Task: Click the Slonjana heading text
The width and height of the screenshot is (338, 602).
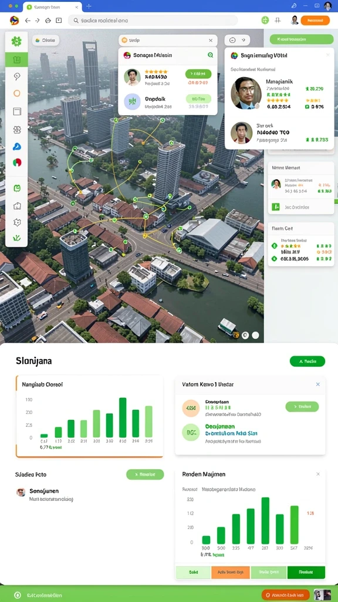Action: [34, 361]
